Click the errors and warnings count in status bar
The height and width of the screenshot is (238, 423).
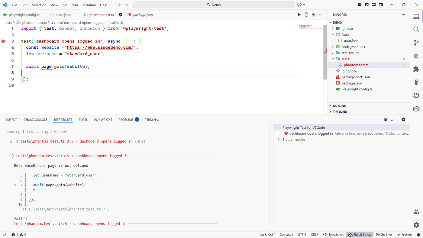pos(19,235)
